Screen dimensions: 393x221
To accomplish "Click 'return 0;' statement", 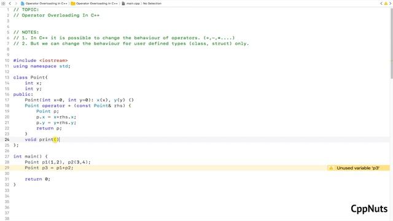I will coord(37,179).
